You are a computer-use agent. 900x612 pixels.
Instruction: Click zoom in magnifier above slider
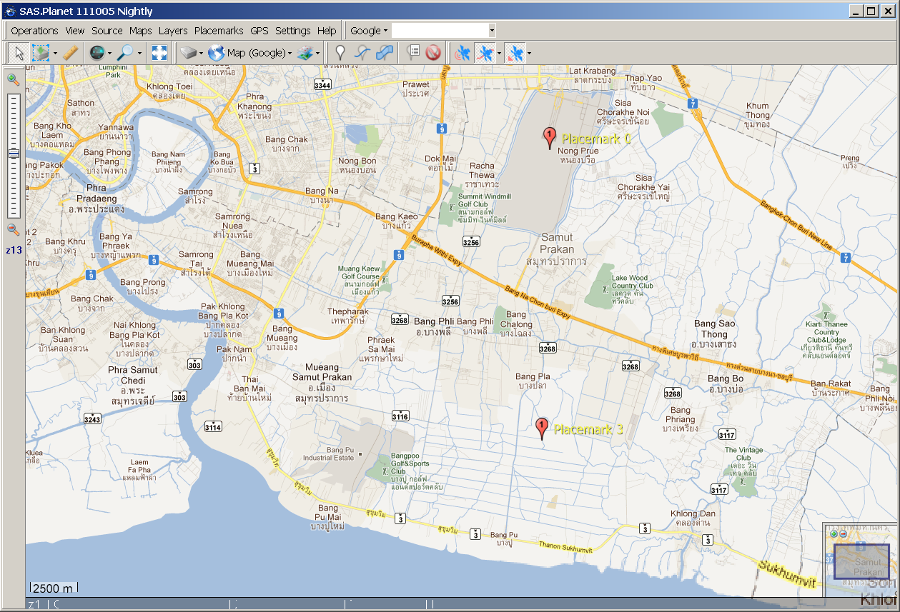coord(13,79)
